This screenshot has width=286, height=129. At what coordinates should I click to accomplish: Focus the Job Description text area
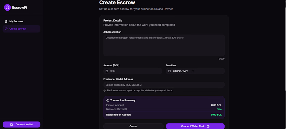(x=164, y=46)
